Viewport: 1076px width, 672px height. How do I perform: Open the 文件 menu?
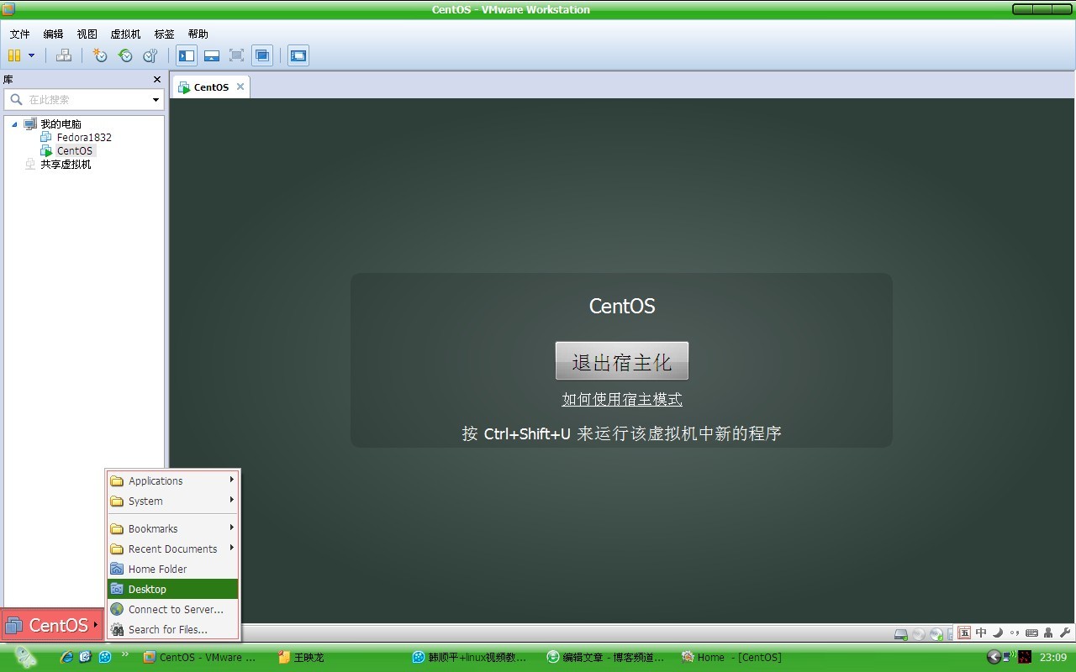19,34
